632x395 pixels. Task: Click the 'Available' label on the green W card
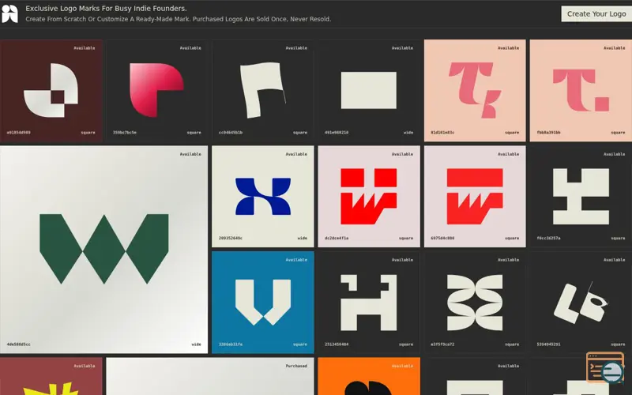pyautogui.click(x=190, y=154)
